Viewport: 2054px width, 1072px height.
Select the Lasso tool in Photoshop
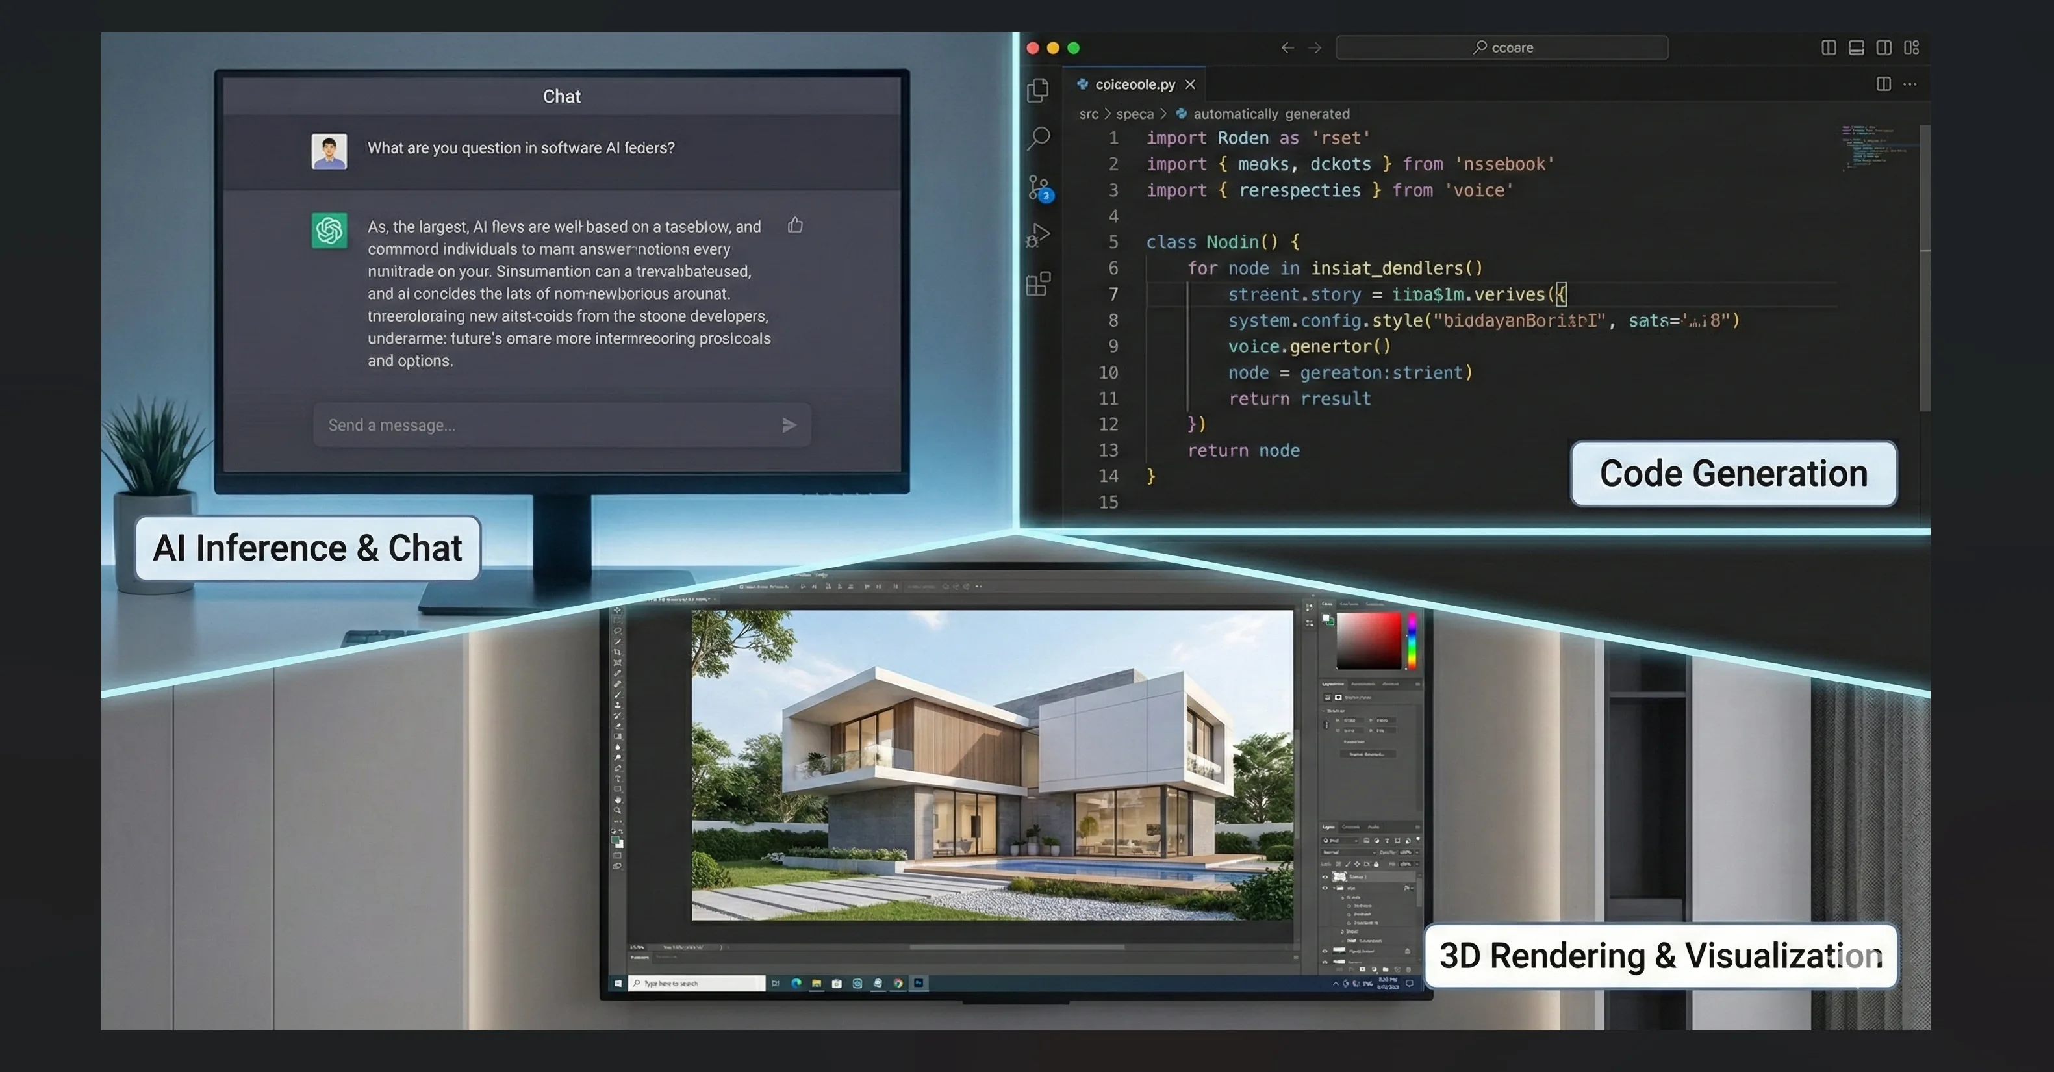pos(618,631)
